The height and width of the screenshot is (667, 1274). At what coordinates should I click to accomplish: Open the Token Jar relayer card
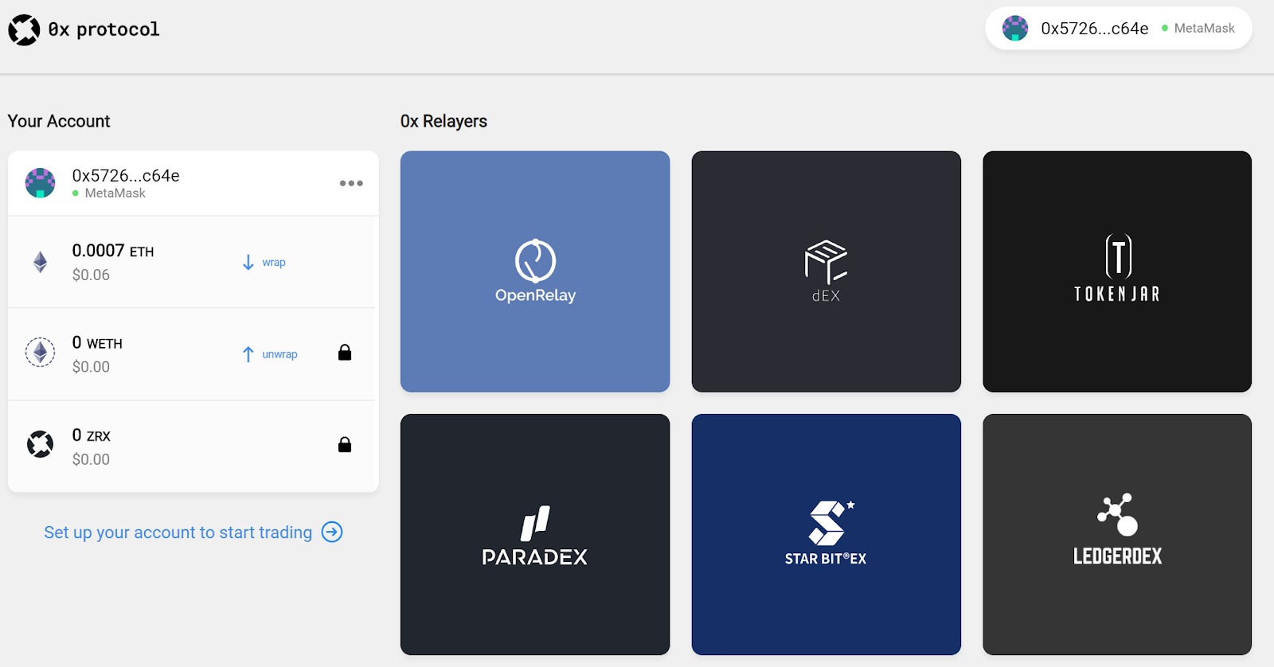click(1117, 271)
